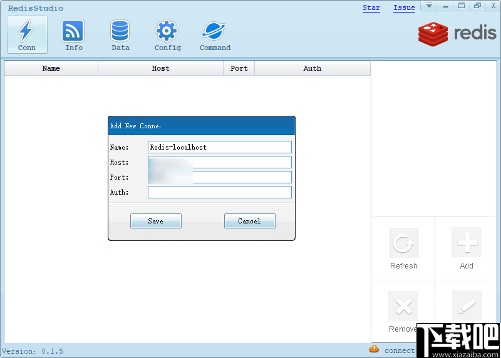
Task: Open the Command planet tab
Action: pyautogui.click(x=215, y=34)
